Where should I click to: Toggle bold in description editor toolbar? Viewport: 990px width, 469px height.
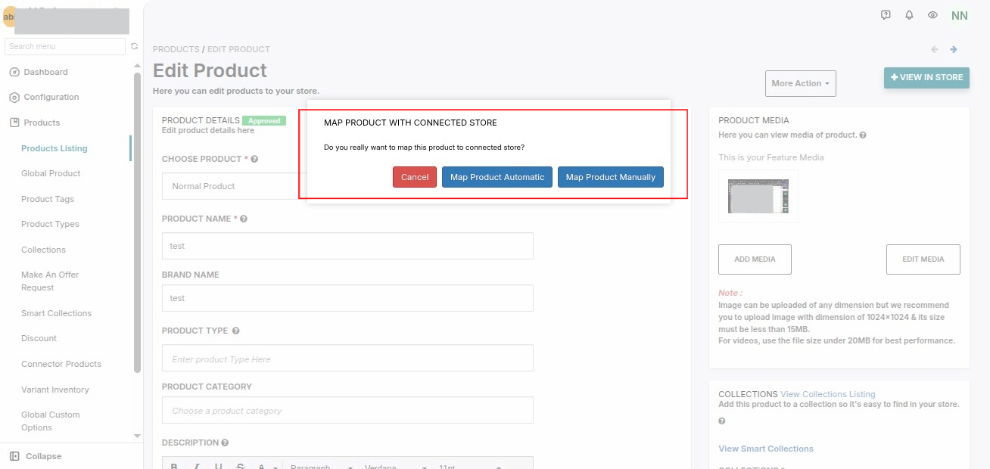click(174, 467)
